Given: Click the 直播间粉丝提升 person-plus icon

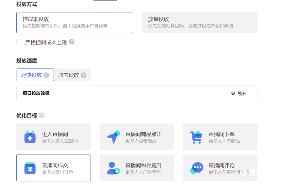Looking at the screenshot, I should tap(113, 168).
